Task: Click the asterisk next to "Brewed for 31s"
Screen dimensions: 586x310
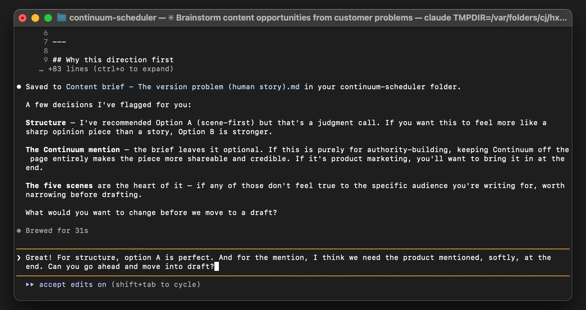Action: tap(19, 231)
